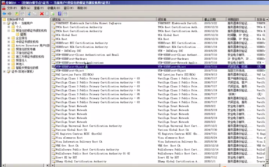Expand the 受信任的发布者 node
Viewport: 269px width, 167px height.
pos(9,49)
